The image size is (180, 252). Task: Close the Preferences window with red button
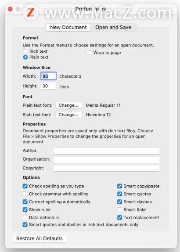click(x=10, y=9)
